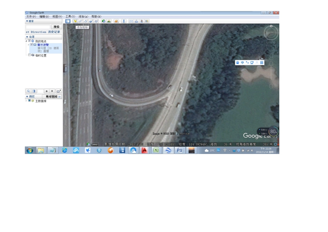
Task: Click the Windows Start button
Action: tap(30, 151)
